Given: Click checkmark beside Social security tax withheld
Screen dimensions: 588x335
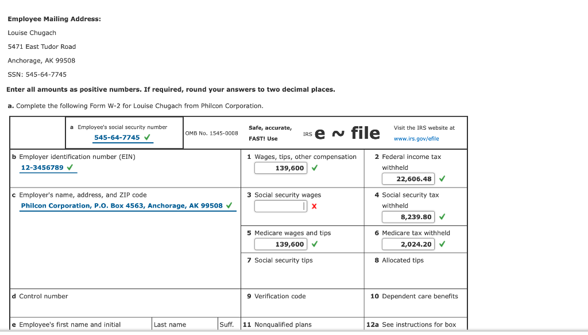Looking at the screenshot, I should tap(441, 216).
